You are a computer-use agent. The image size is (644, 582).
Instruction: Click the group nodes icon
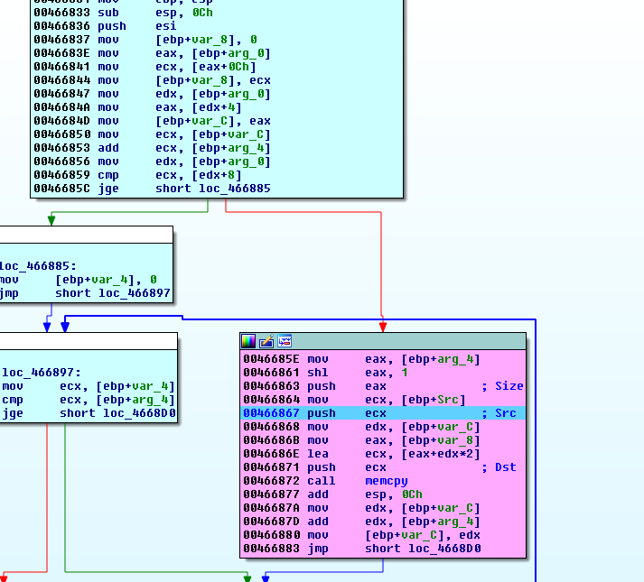(x=285, y=341)
